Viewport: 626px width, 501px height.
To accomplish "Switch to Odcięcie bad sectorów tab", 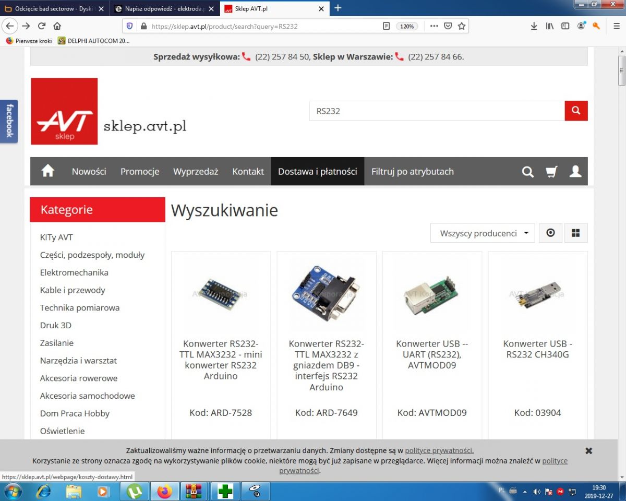I will (54, 8).
